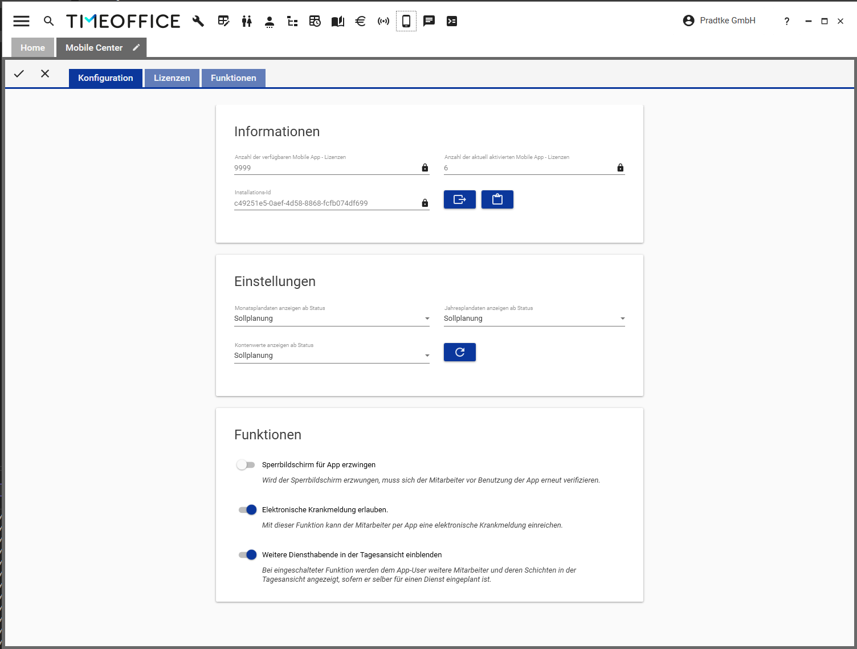The height and width of the screenshot is (649, 857).
Task: Click the TIMEOFFICE logo
Action: pyautogui.click(x=123, y=21)
